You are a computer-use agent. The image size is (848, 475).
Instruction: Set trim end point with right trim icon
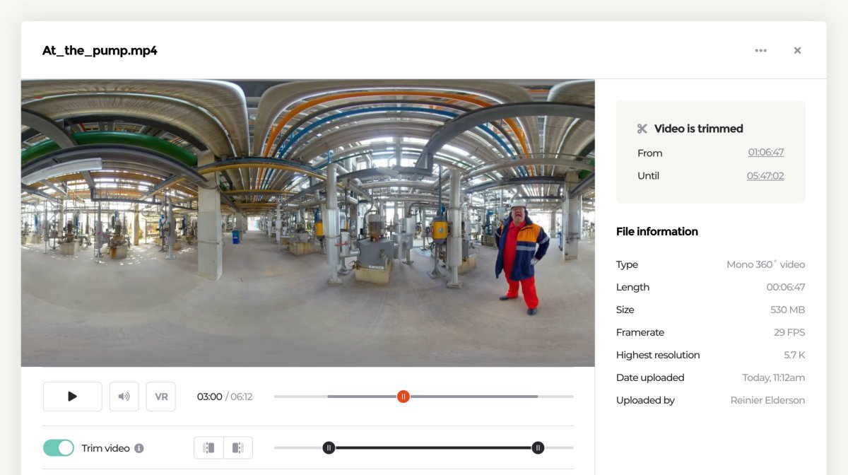tap(238, 447)
